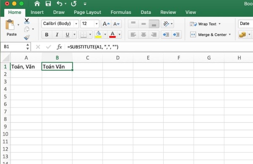Select column D header

pos(118,58)
